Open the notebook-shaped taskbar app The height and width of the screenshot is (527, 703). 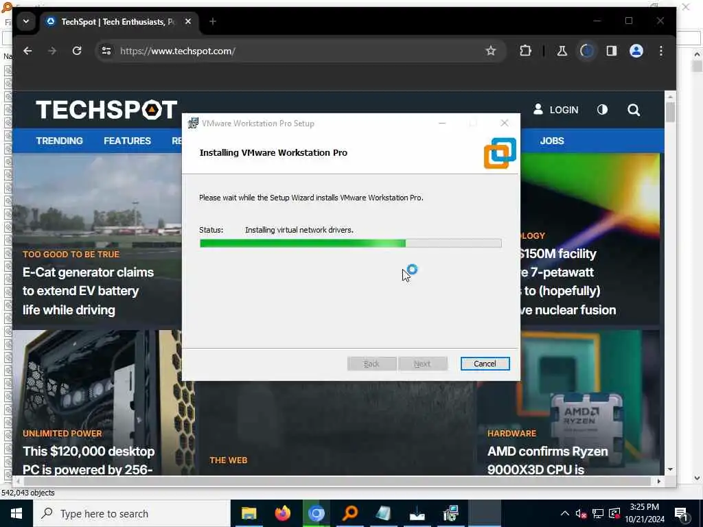(x=383, y=513)
